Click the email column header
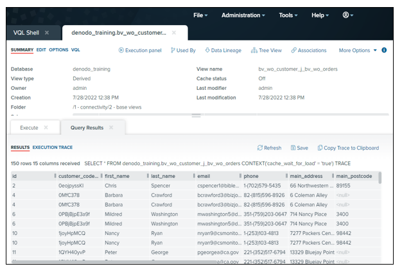Screen dimensions: 402x271 218,176
